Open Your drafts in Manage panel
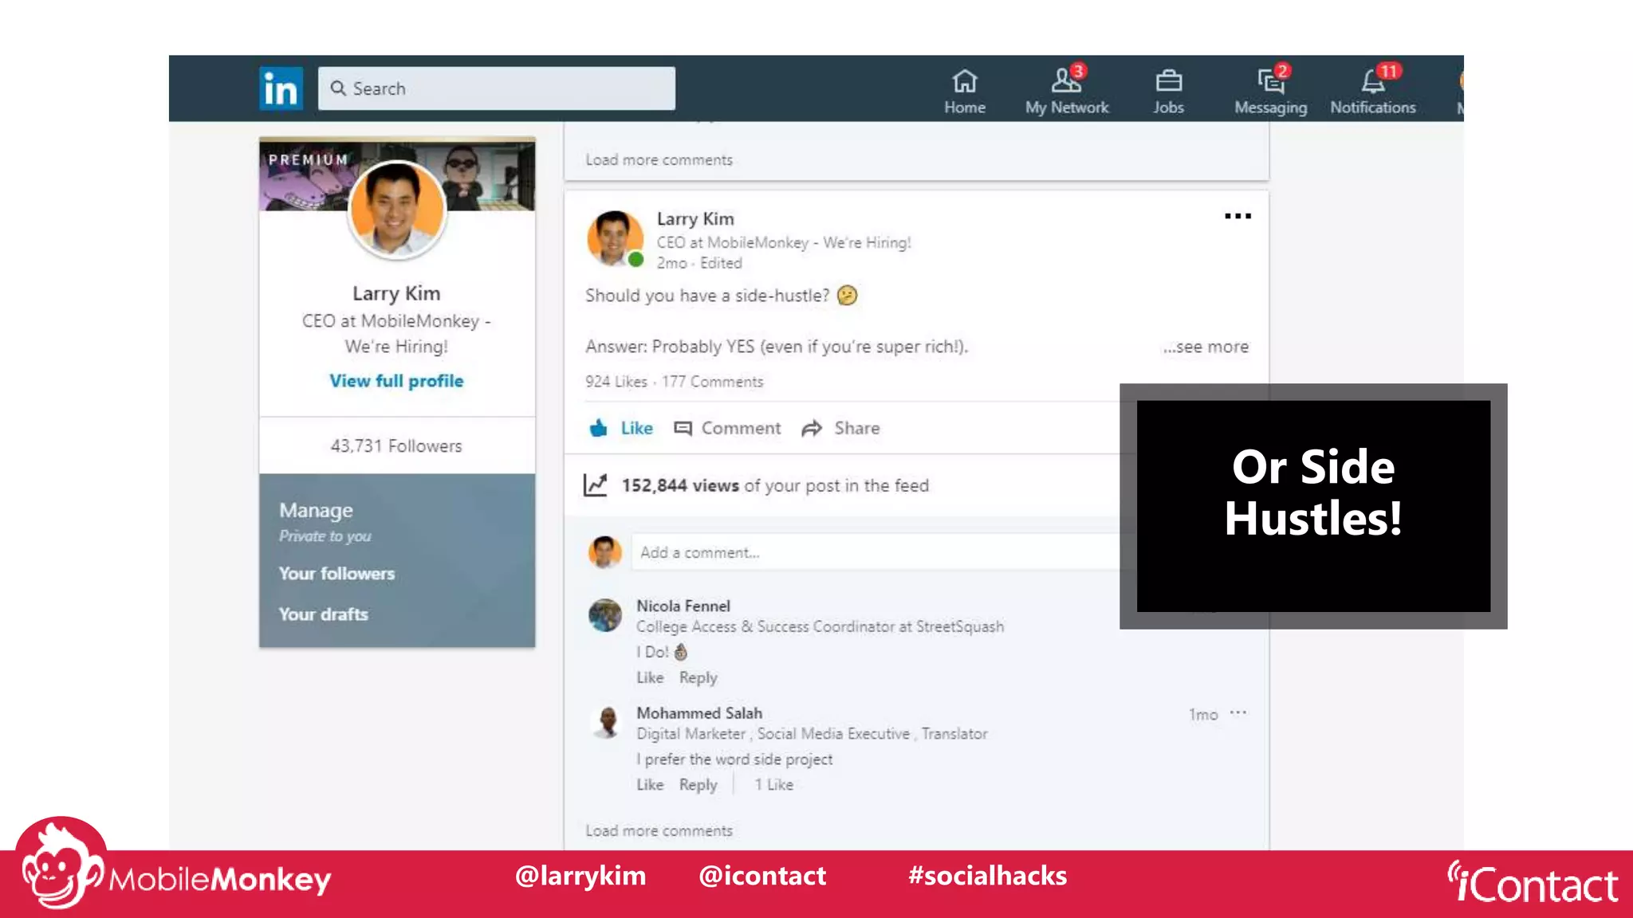The width and height of the screenshot is (1633, 918). (323, 614)
